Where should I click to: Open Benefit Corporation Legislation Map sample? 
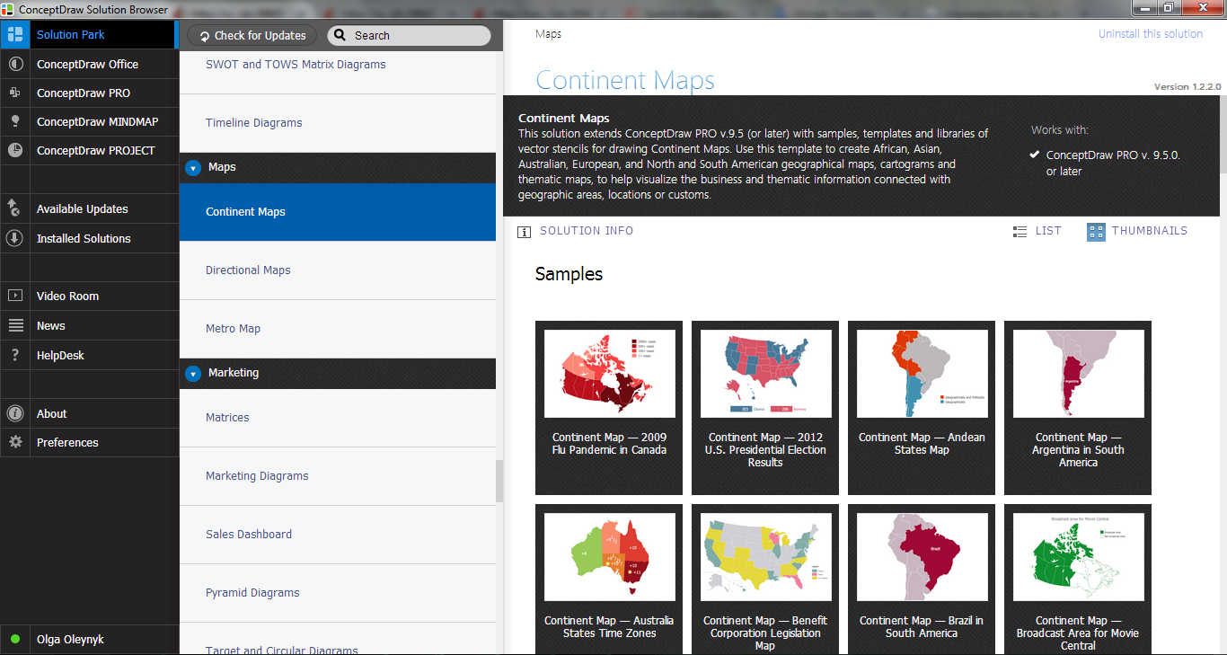click(765, 580)
